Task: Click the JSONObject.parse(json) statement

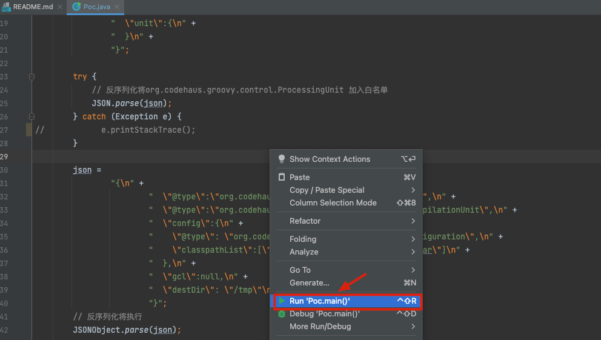Action: click(127, 330)
